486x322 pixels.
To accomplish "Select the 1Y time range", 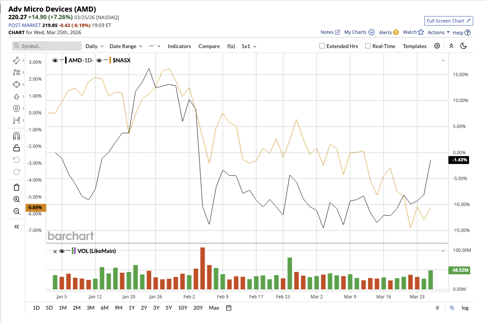I will click(x=132, y=308).
